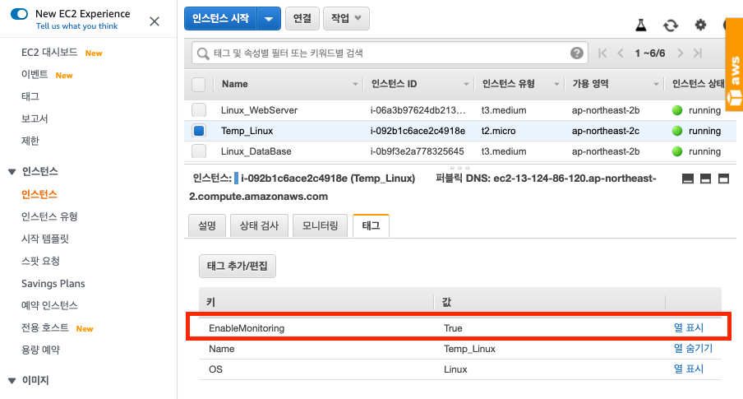Switch to the 설명 tab

click(207, 225)
